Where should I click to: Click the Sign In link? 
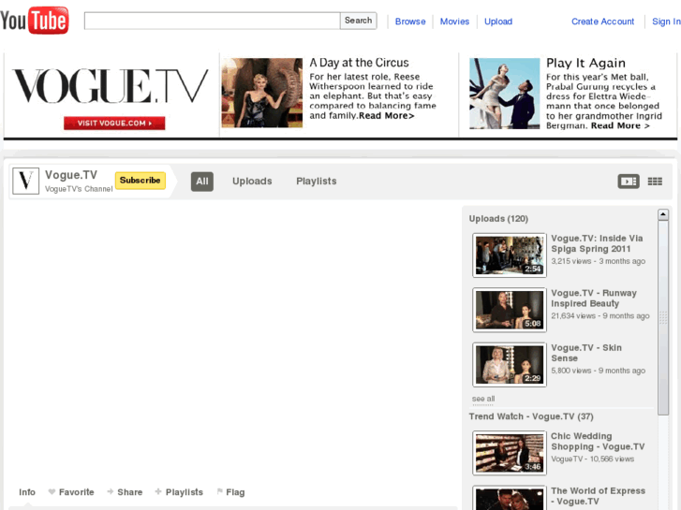coord(666,22)
